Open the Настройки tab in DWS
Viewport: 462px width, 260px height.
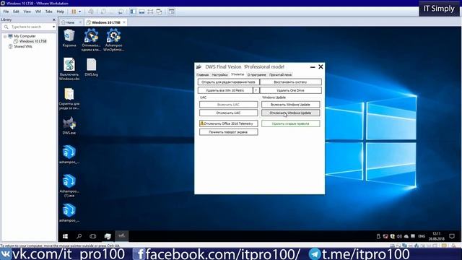219,75
